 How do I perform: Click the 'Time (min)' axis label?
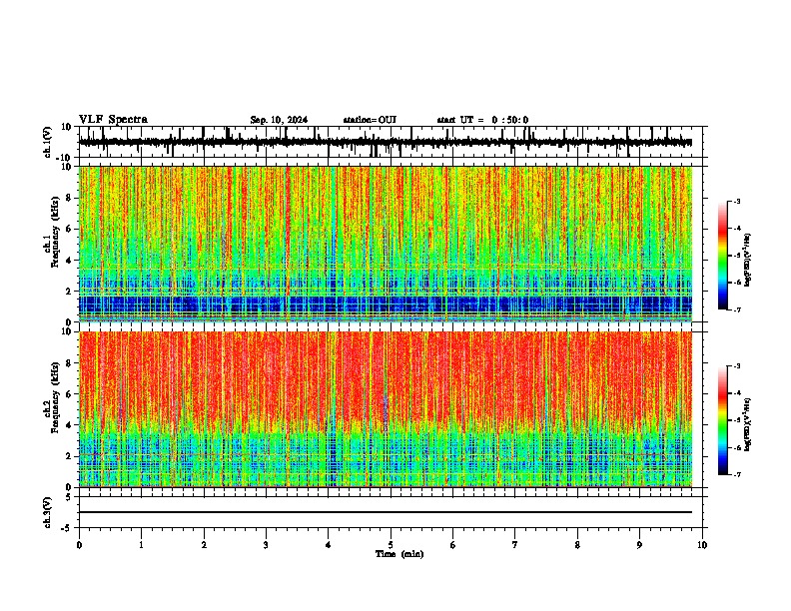pyautogui.click(x=399, y=554)
